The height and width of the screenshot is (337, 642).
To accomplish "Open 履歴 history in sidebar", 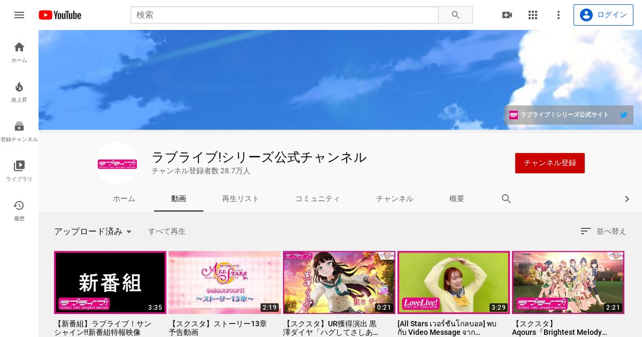I will (x=19, y=211).
